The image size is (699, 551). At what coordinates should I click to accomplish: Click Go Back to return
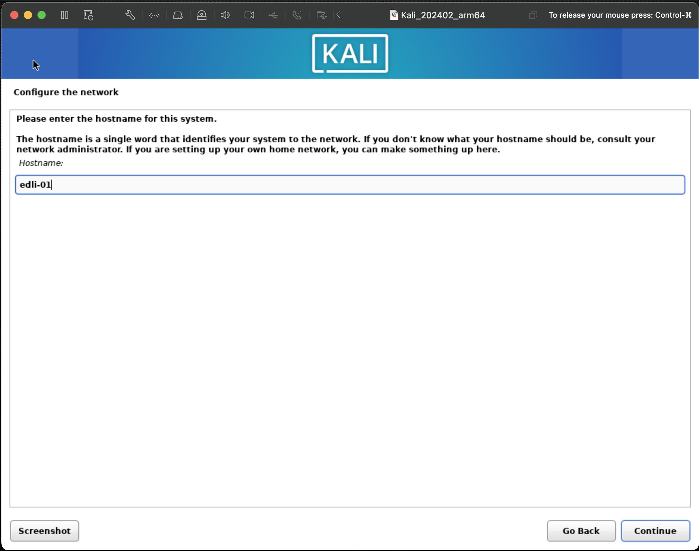[581, 531]
